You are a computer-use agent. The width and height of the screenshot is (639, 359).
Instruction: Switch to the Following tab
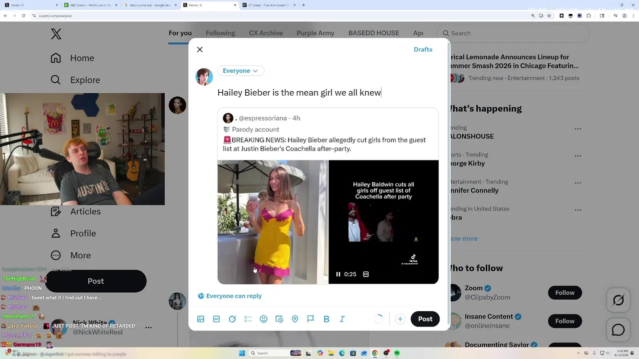pyautogui.click(x=220, y=33)
